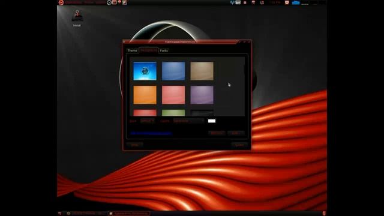Choose the tan beige wallpaper thumbnail
This screenshot has width=384, height=216.
(202, 71)
